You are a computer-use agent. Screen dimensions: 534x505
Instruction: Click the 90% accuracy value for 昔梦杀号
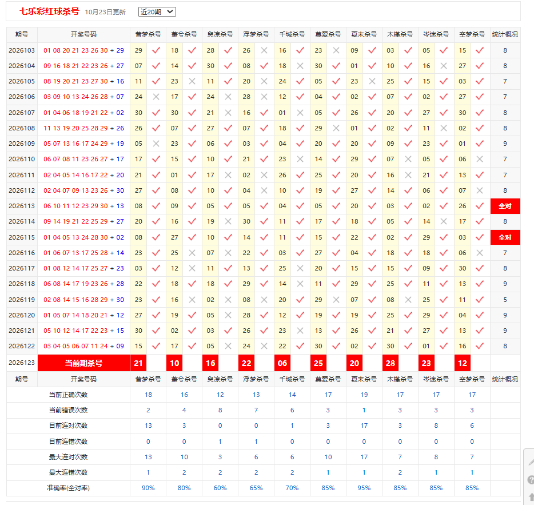[x=148, y=488]
